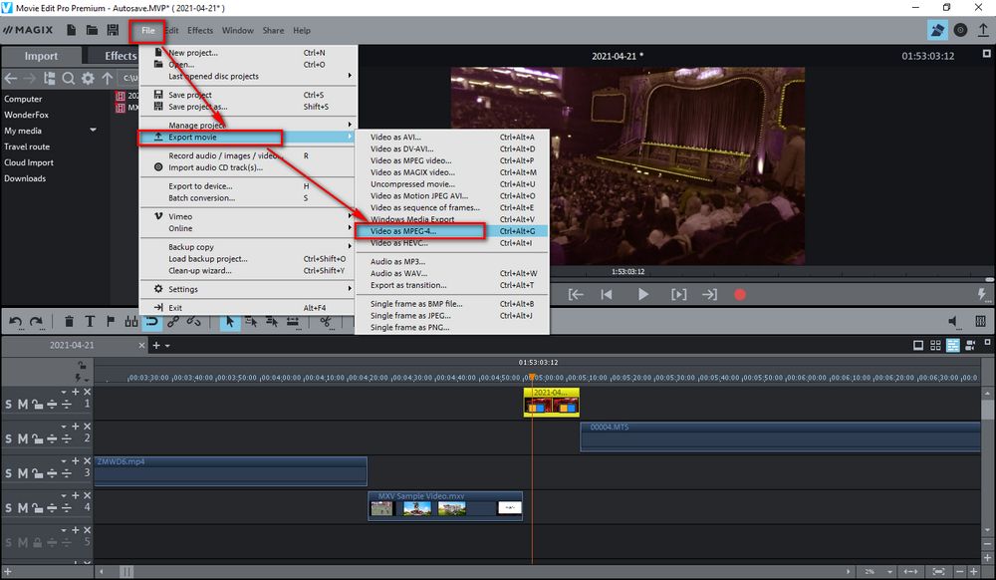Viewport: 996px width, 580px height.
Task: Click timeline vertical scrollbar thumb
Action: 987,411
